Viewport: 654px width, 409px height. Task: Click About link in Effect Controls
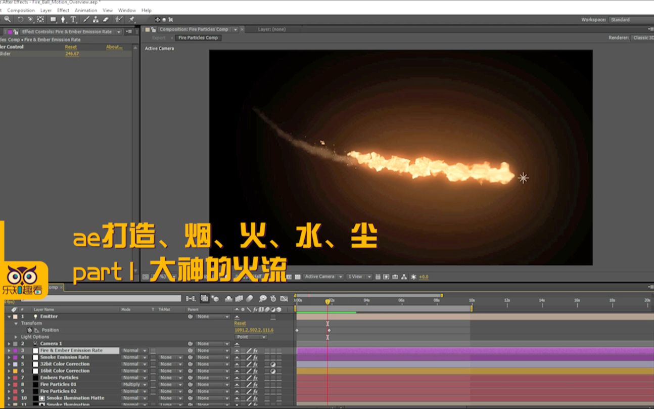coord(114,47)
